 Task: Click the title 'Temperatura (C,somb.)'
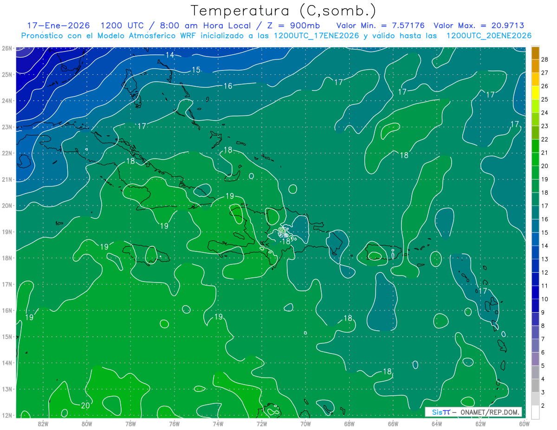tap(283, 11)
